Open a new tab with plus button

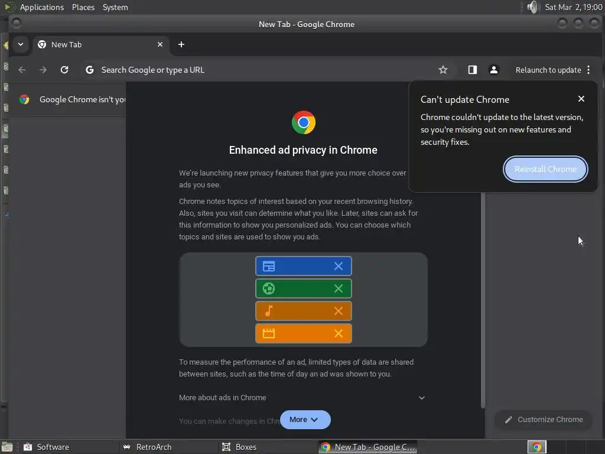(x=181, y=44)
